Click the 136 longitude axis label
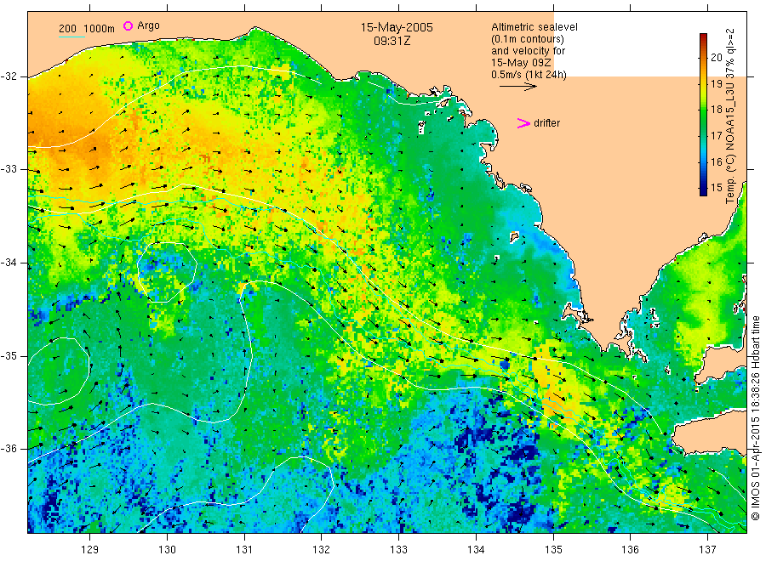 (x=630, y=550)
